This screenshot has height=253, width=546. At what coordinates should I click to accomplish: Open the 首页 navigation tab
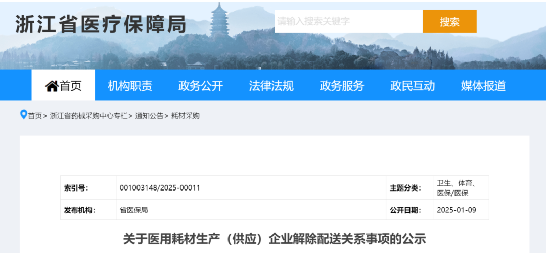point(63,85)
